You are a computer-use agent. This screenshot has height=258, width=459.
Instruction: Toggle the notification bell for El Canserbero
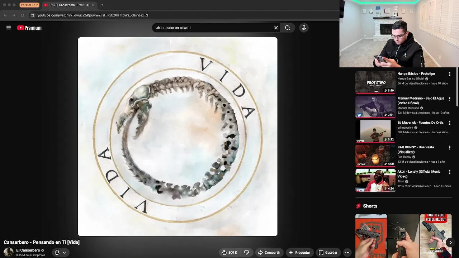[57, 253]
